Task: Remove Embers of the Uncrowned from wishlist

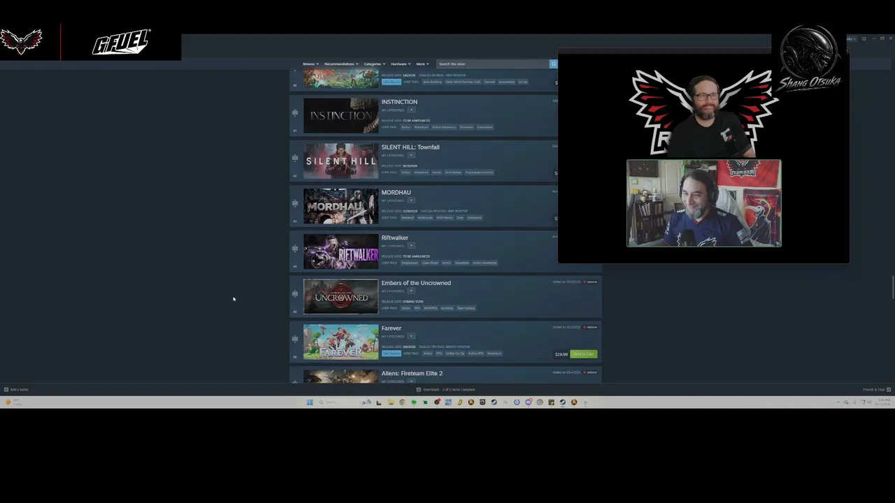Action: click(590, 282)
